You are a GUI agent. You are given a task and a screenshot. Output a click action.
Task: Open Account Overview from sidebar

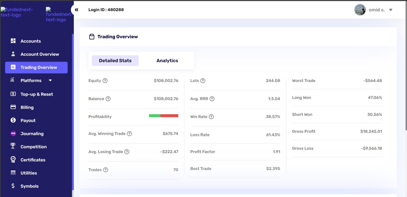point(40,54)
